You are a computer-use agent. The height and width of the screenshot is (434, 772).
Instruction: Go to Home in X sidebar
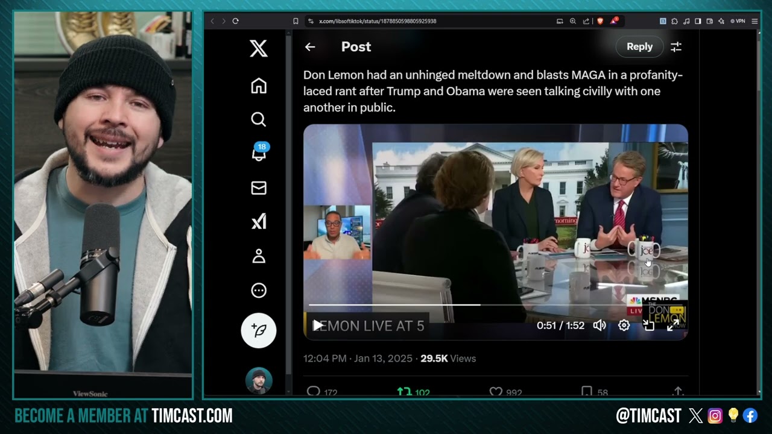click(x=259, y=86)
